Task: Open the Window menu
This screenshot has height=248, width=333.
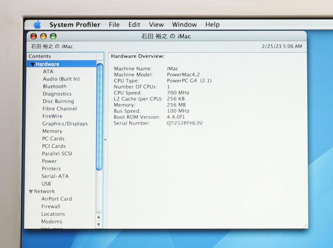Action: pos(184,25)
